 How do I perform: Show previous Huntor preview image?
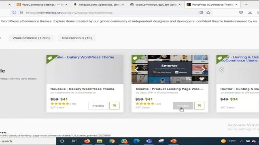coord(221,70)
